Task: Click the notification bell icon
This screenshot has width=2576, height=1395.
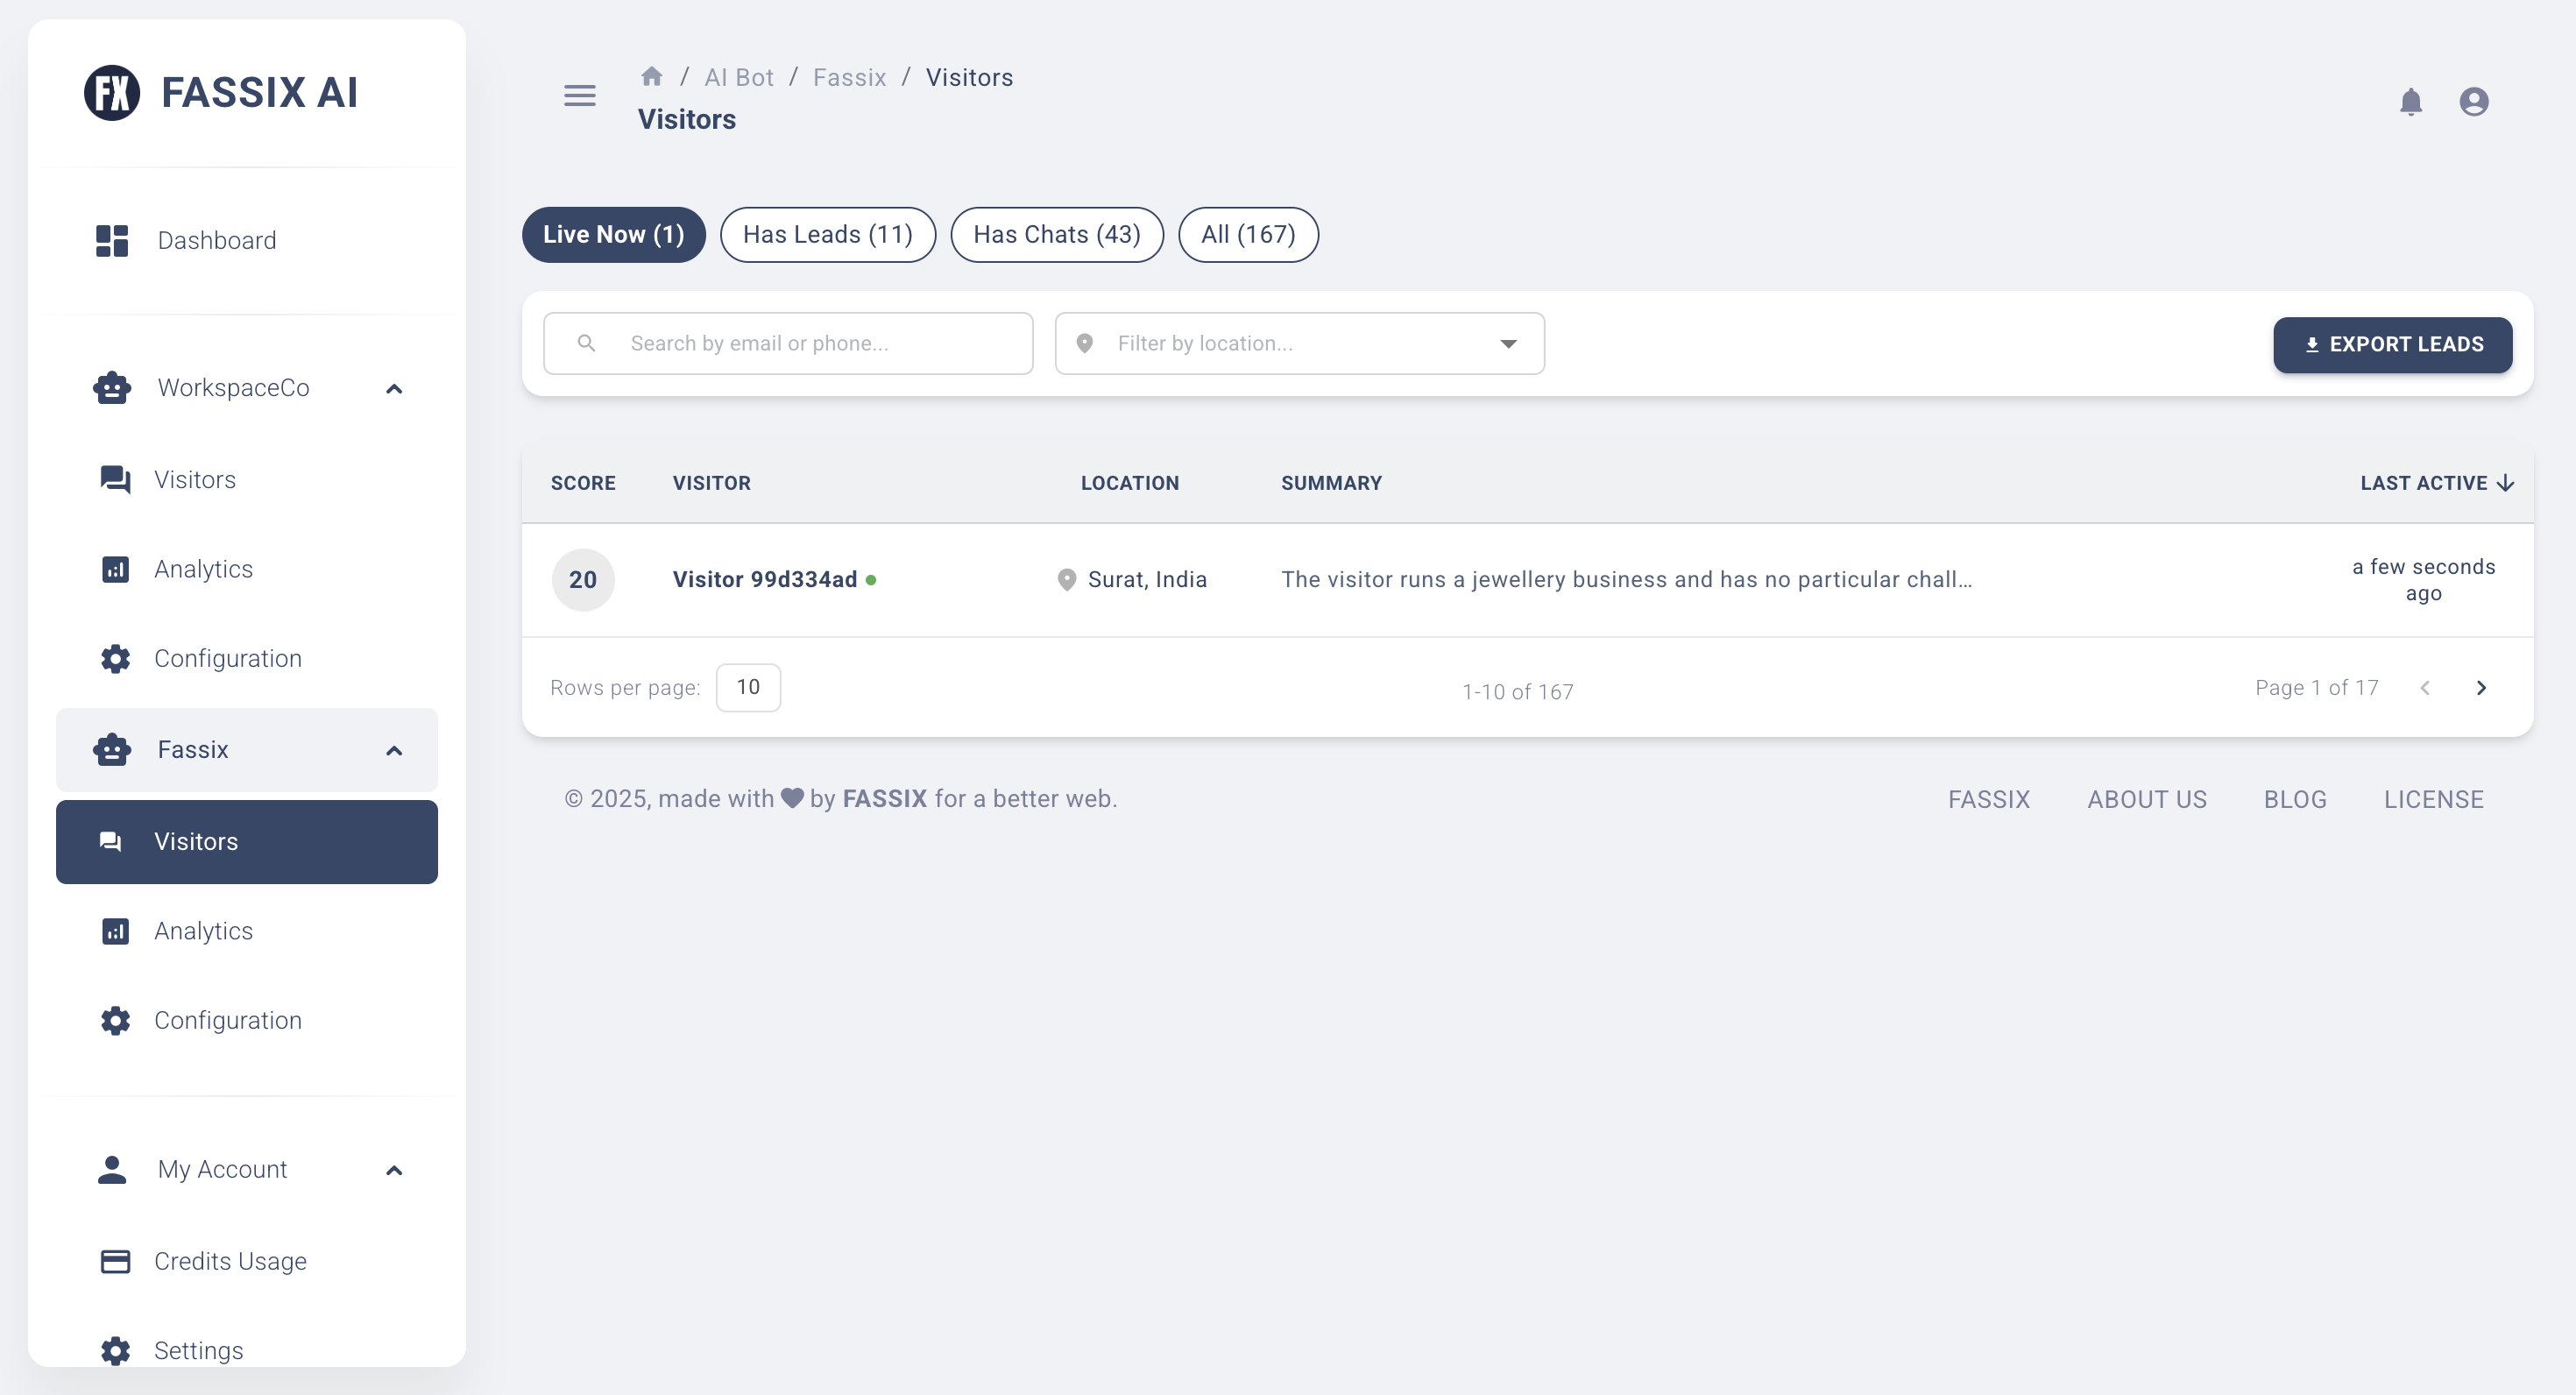Action: tap(2412, 101)
